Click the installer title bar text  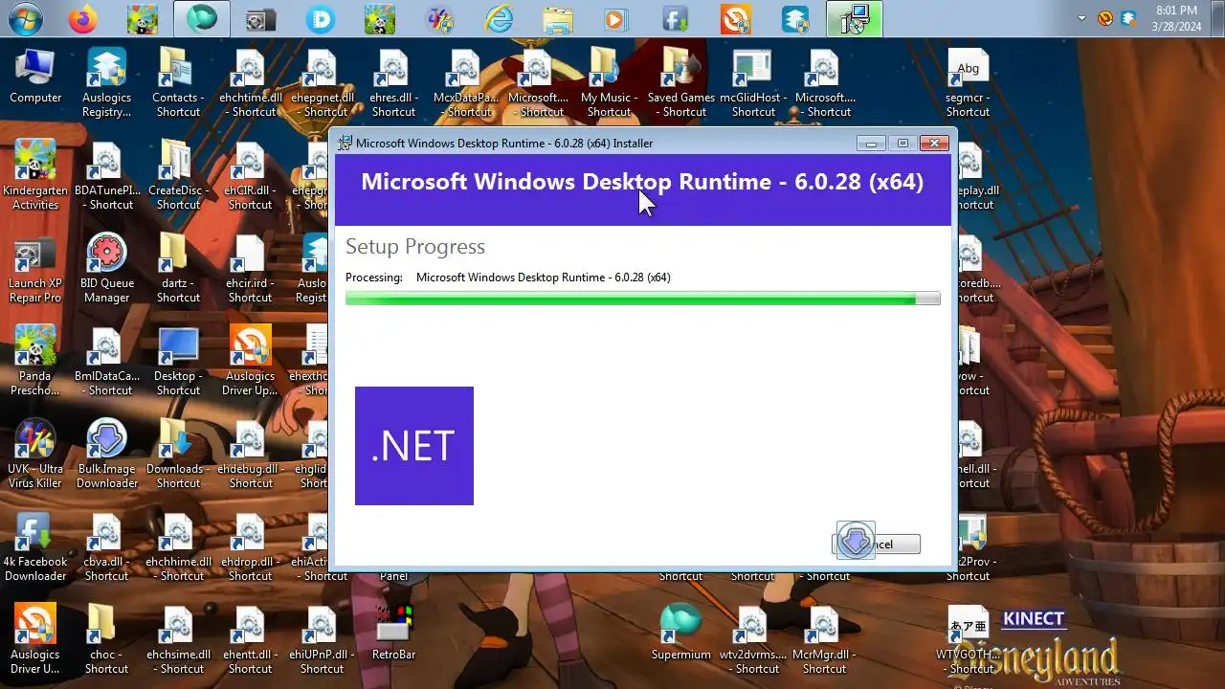point(504,144)
